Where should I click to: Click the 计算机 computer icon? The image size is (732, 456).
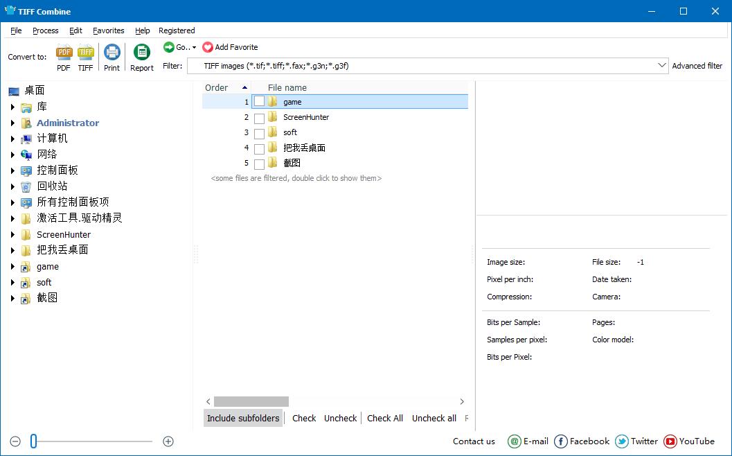[x=26, y=139]
